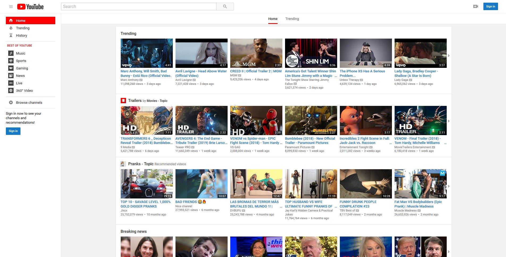The image size is (506, 257).
Task: Show more Trailers with right chevron
Action: click(x=449, y=121)
